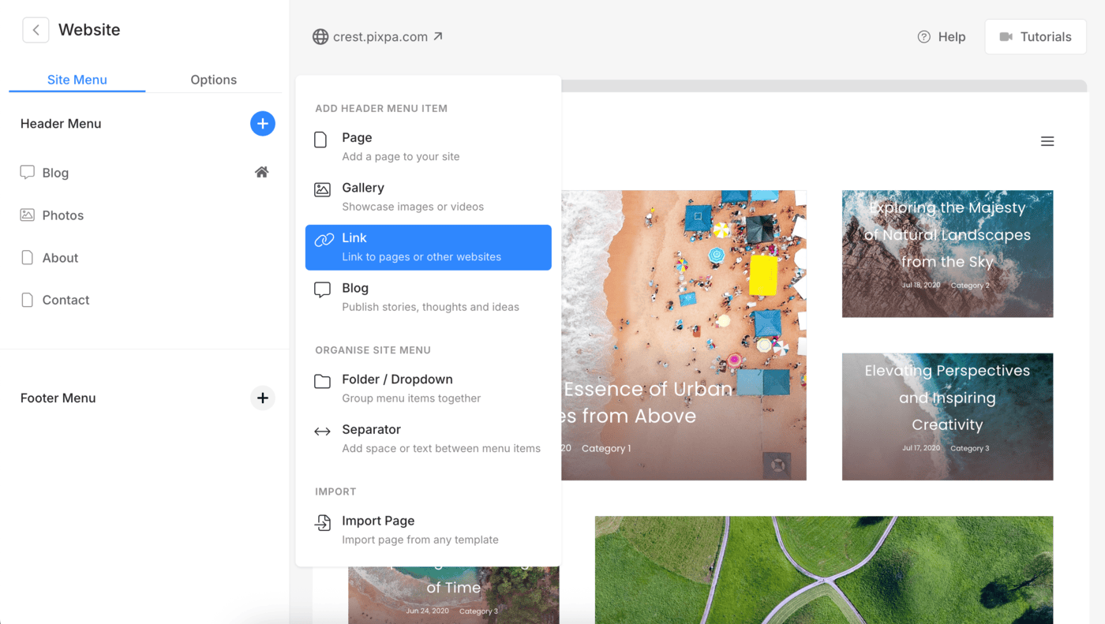Click 'Category 1' label on beach post
The width and height of the screenshot is (1105, 624).
click(606, 448)
